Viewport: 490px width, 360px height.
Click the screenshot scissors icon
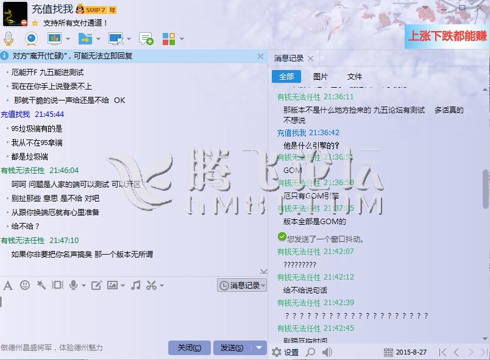(152, 285)
